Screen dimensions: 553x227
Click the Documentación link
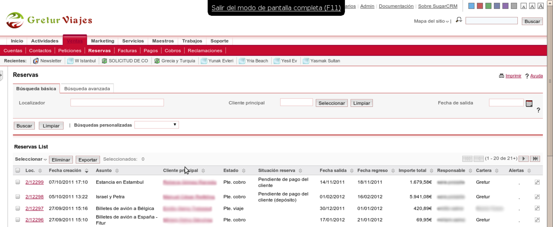click(x=396, y=6)
